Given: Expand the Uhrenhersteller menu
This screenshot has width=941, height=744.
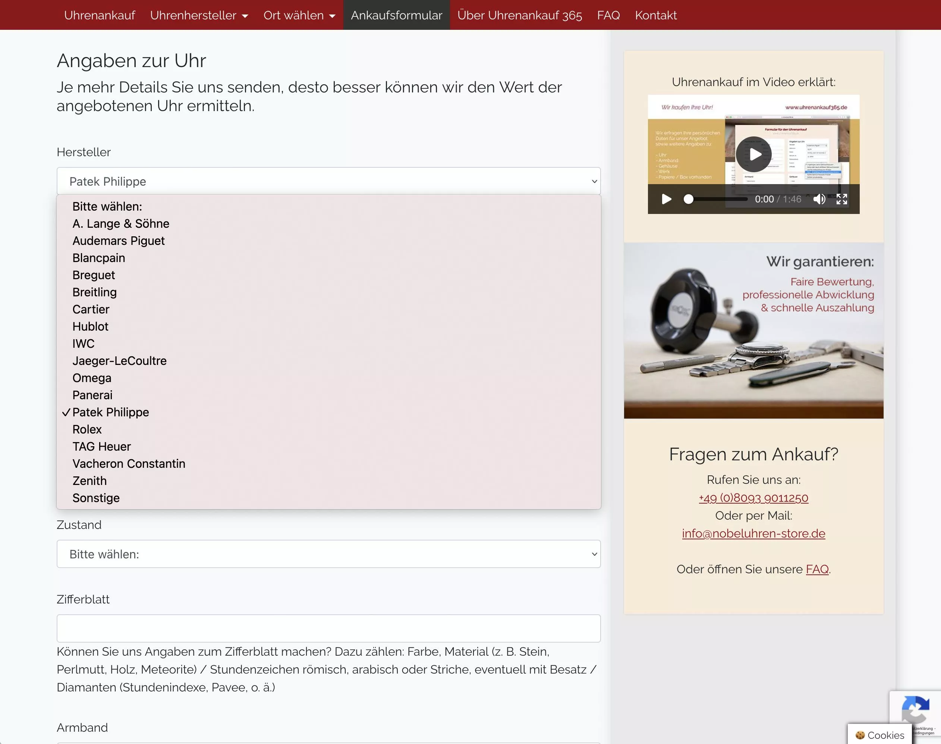Looking at the screenshot, I should tap(199, 15).
